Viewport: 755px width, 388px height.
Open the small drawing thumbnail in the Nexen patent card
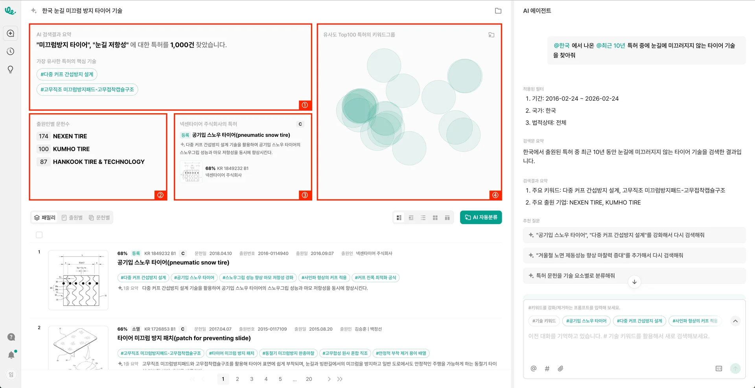191,172
